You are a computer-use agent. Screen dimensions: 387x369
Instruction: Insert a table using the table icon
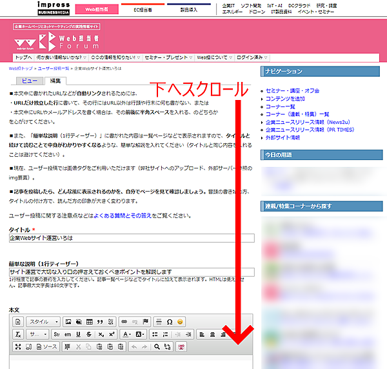[x=88, y=321]
